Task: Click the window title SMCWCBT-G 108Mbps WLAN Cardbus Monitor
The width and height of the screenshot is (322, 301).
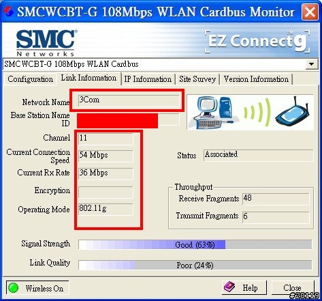Action: point(156,12)
